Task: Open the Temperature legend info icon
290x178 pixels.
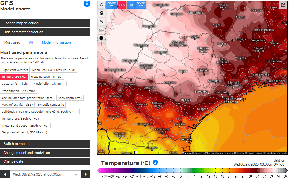Action: [155, 162]
